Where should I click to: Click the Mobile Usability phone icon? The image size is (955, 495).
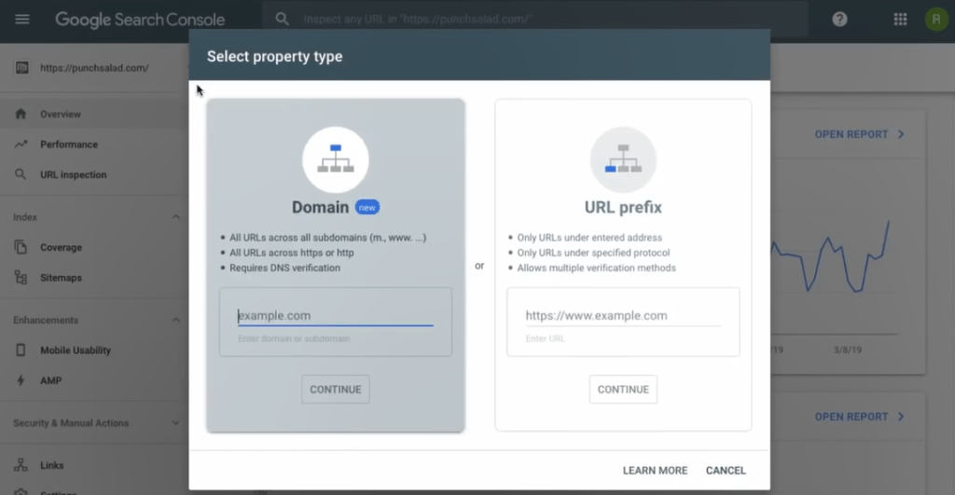tap(21, 351)
